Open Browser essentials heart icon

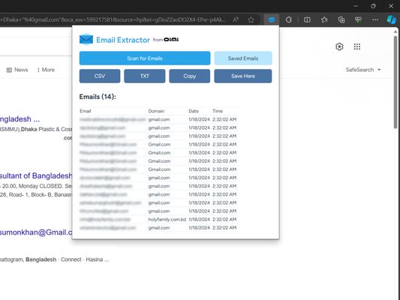tap(358, 19)
